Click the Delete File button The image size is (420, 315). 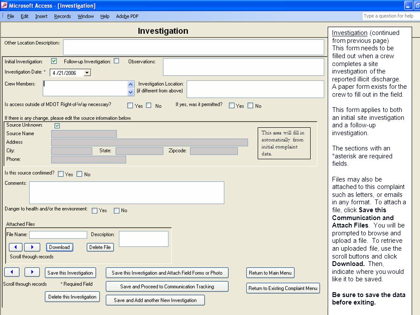click(100, 247)
